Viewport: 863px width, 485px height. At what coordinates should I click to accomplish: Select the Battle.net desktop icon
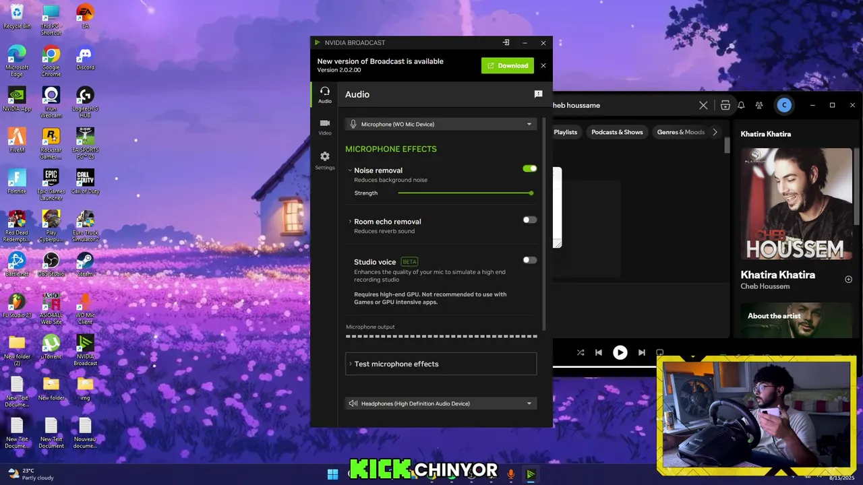tap(17, 264)
